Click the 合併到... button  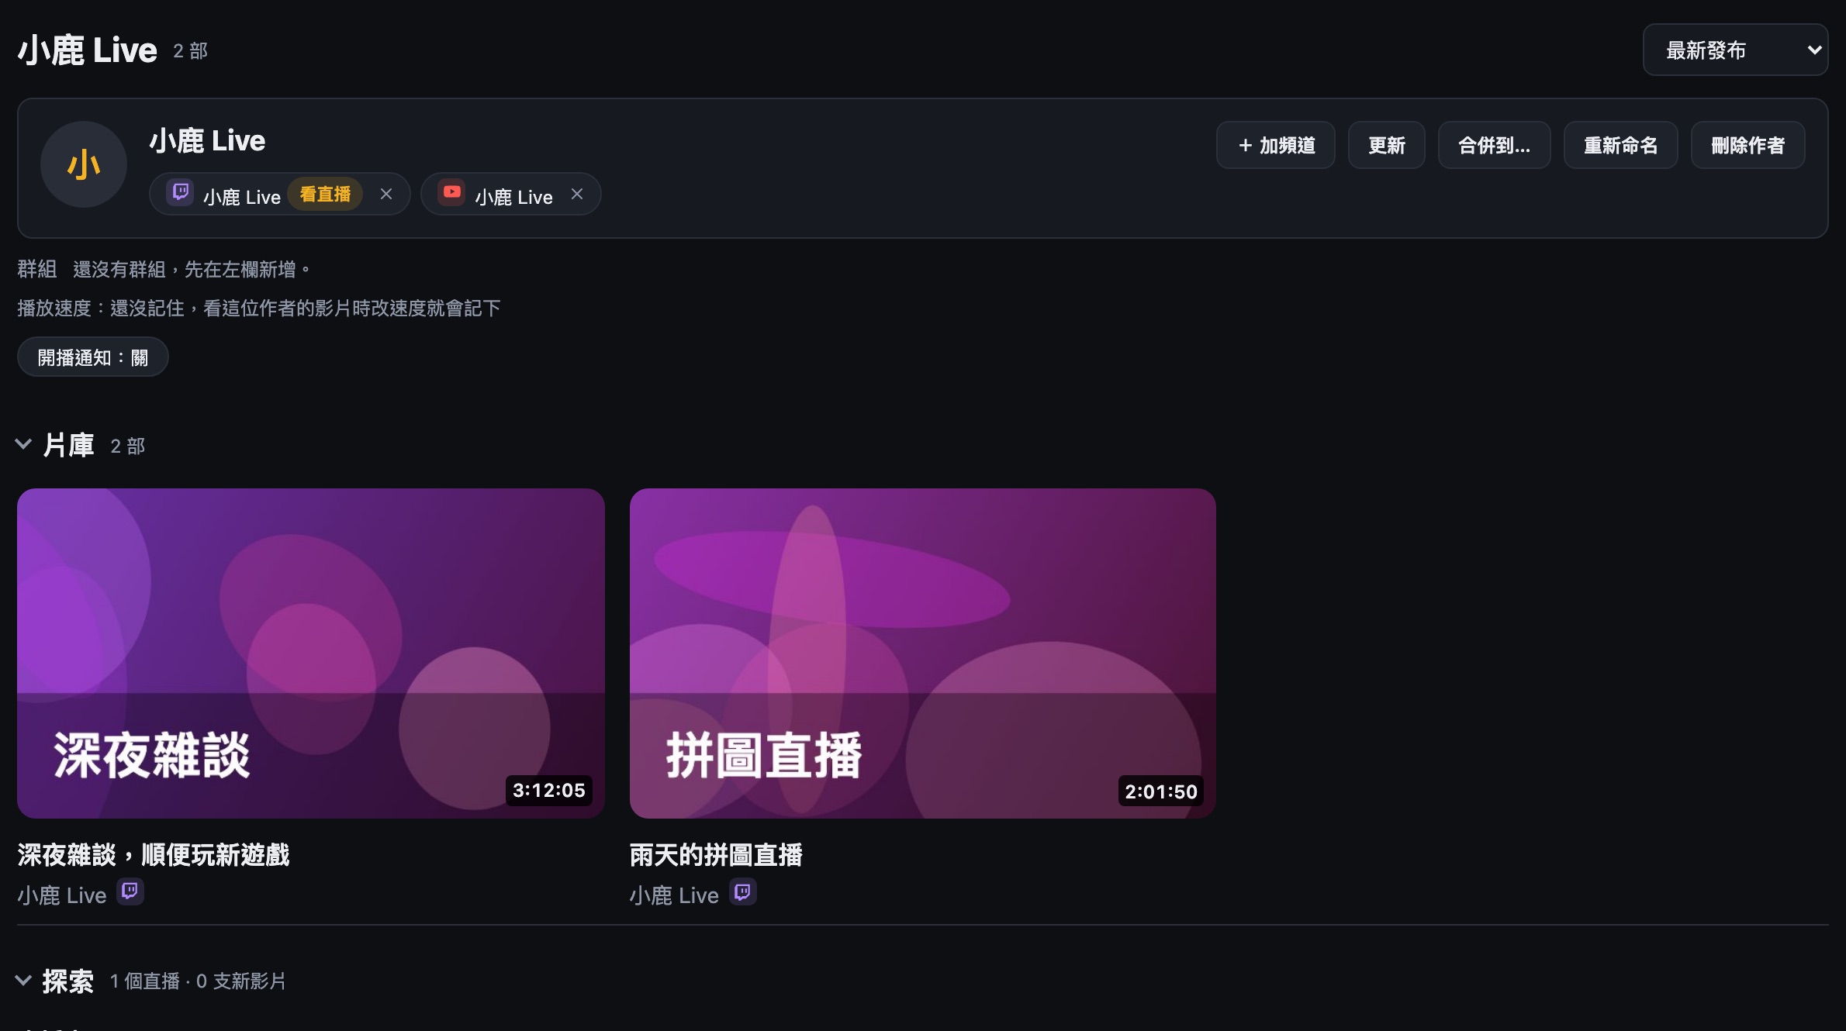coord(1495,145)
